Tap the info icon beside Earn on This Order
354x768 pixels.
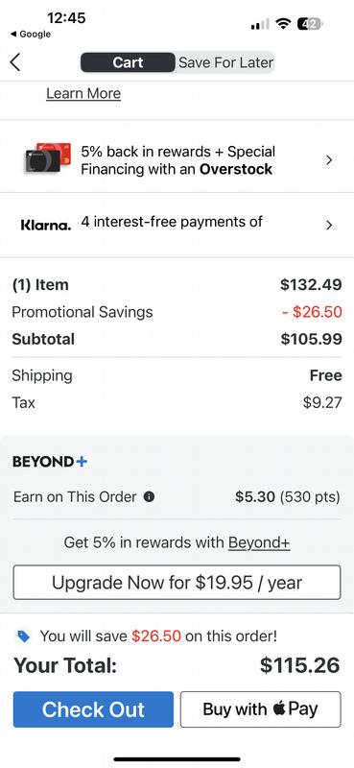[x=150, y=496]
